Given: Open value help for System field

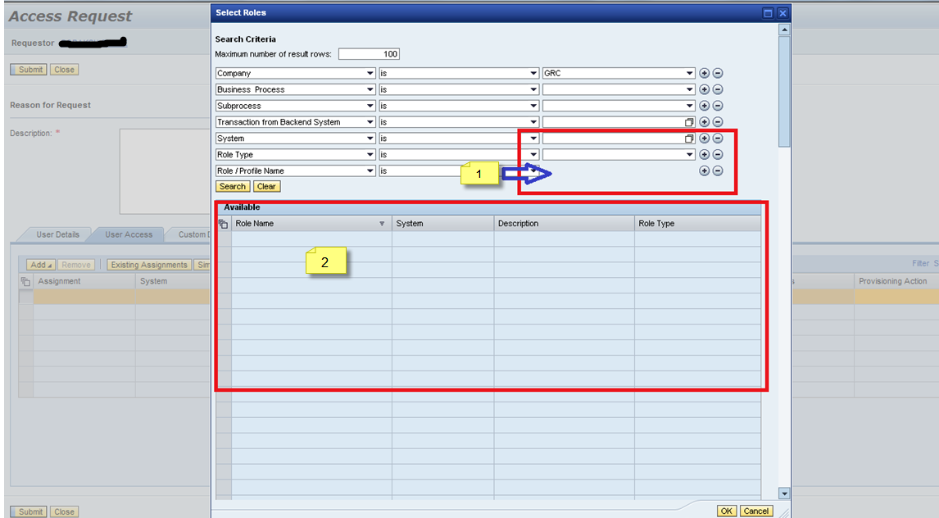Looking at the screenshot, I should coord(689,139).
